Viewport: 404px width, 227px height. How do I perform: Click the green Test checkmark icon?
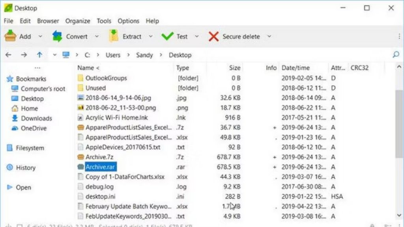click(167, 36)
